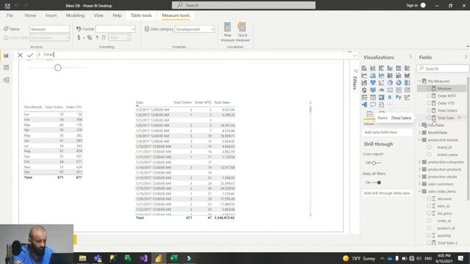
Task: Select the Map visual icon
Action: pos(364,89)
